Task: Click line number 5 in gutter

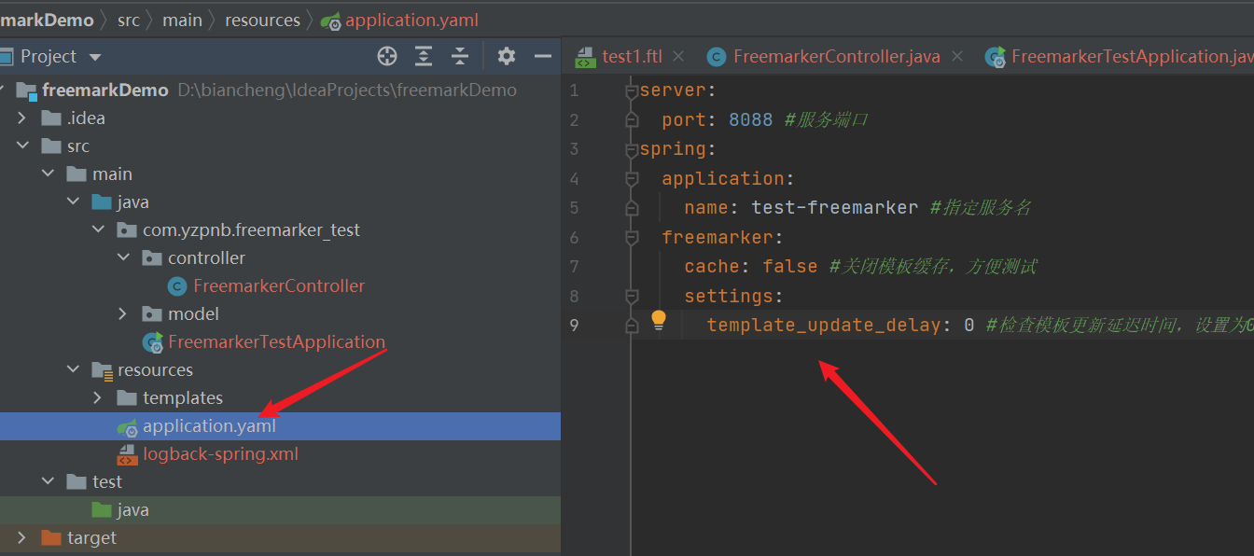Action: click(574, 208)
